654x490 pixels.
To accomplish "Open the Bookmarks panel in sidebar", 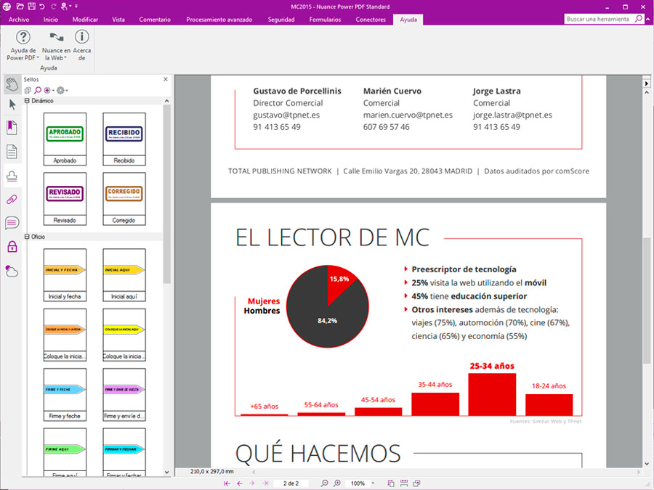I will coord(12,128).
